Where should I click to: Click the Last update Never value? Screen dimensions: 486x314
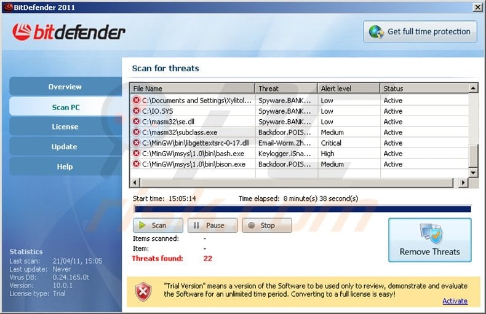[x=62, y=269]
